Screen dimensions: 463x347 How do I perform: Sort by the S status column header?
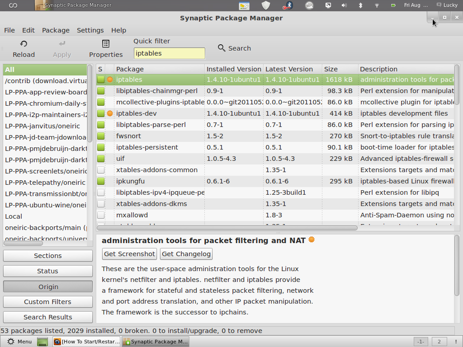pos(101,69)
